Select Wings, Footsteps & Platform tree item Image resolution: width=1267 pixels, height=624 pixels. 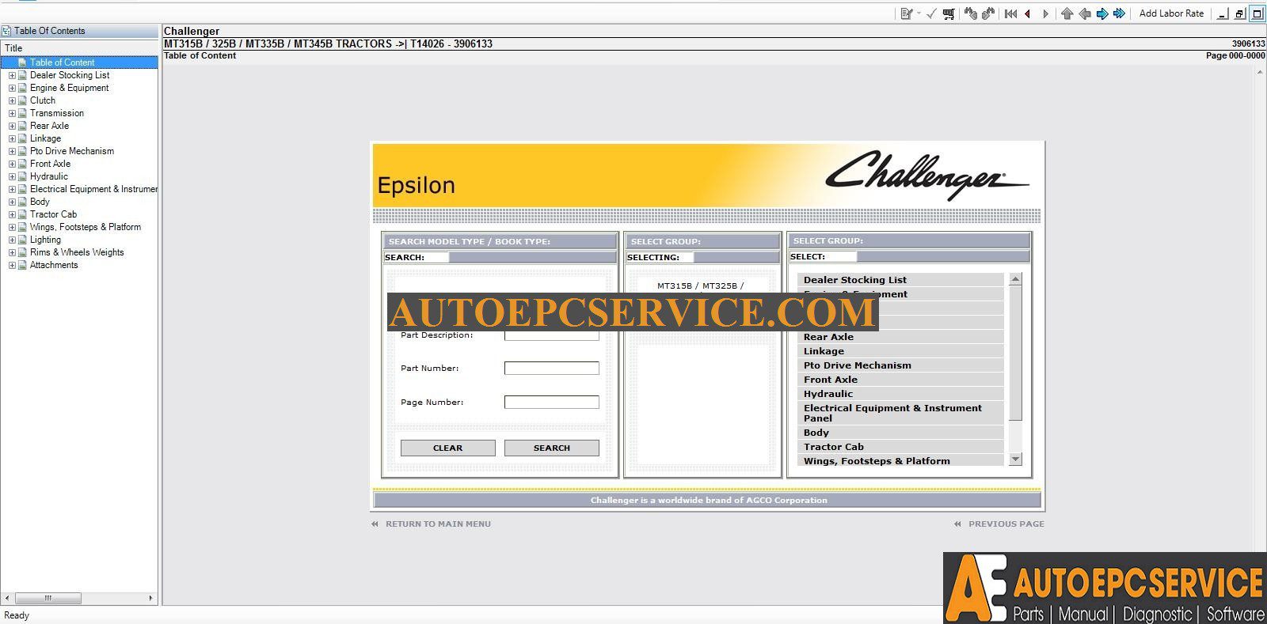(x=86, y=227)
